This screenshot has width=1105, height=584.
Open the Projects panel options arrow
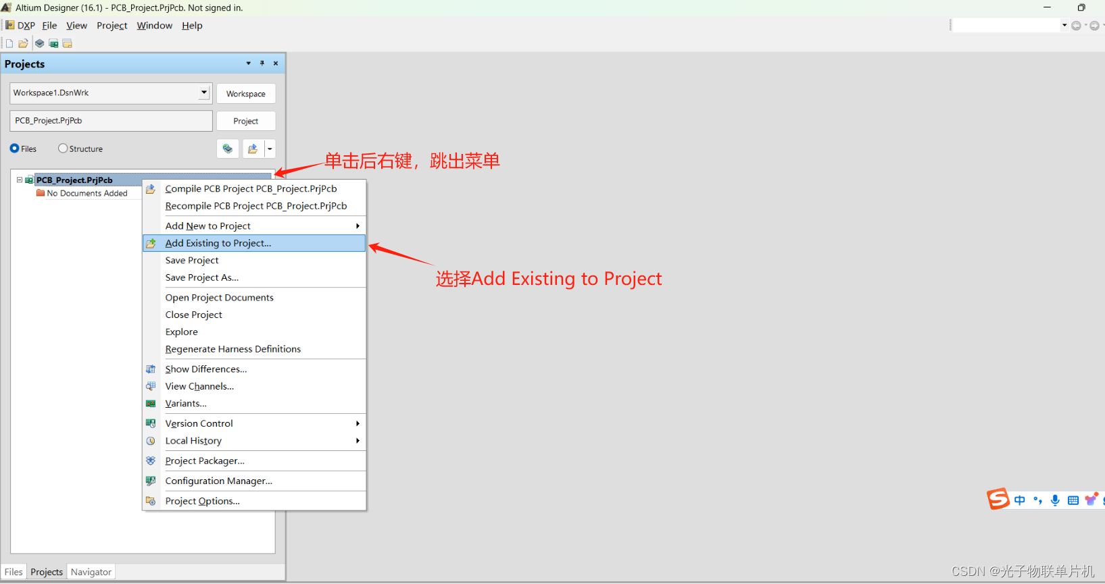click(x=249, y=63)
